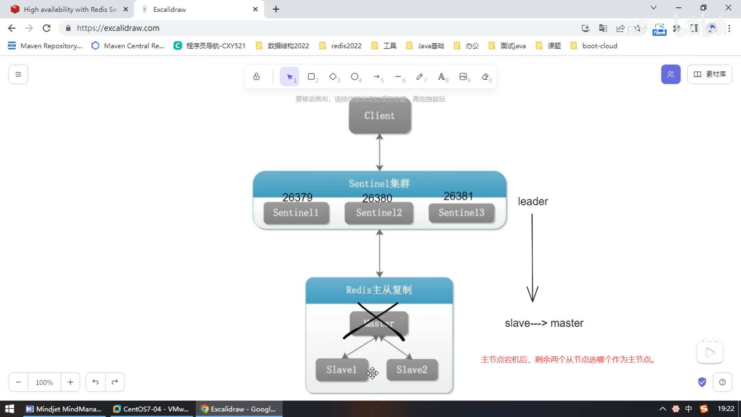Toggle the keep-tool-active lock
This screenshot has height=417, width=741.
pyautogui.click(x=257, y=77)
